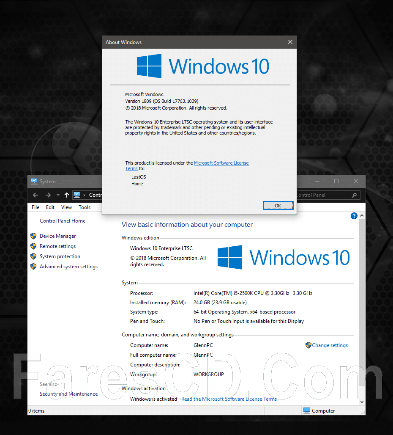Click the computer icon in the address bar
The width and height of the screenshot is (393, 435).
click(77, 195)
